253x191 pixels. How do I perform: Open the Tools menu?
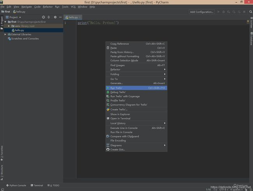65,7
